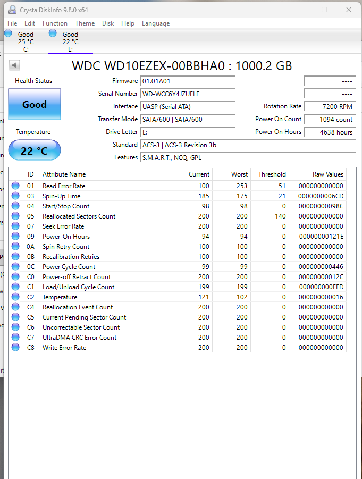Click raw value 00000000121E

[321, 237]
